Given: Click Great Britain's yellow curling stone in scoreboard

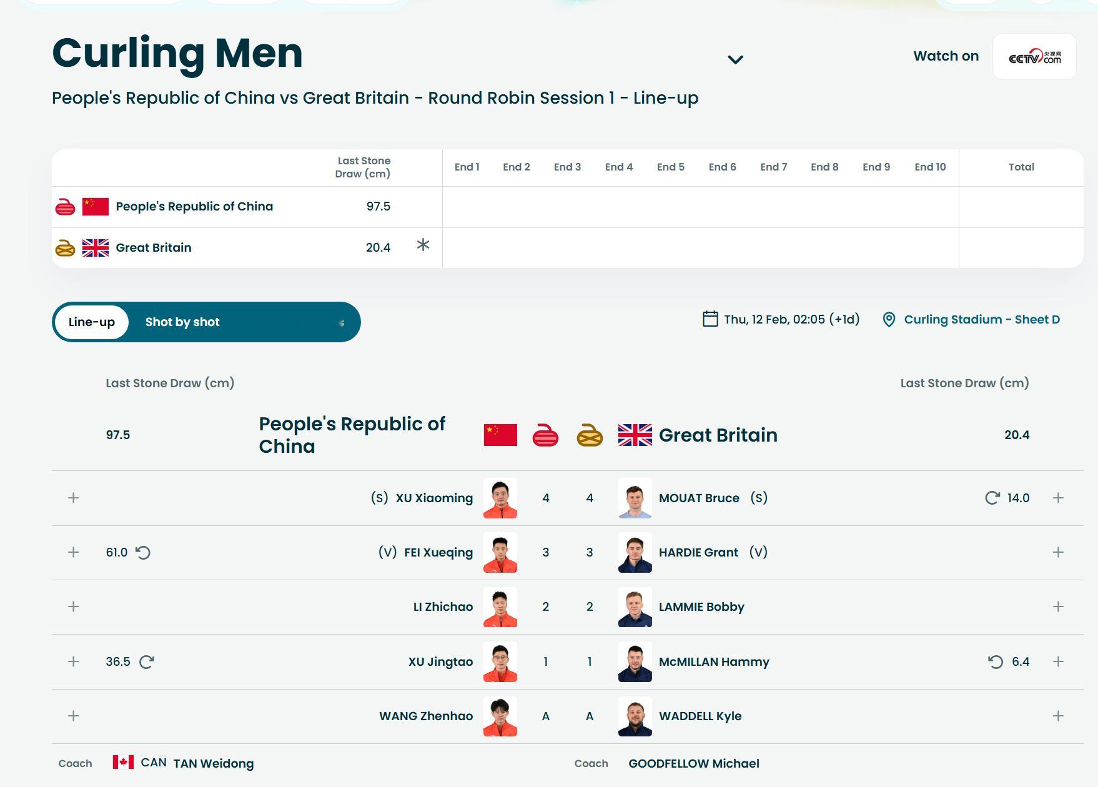Looking at the screenshot, I should point(66,248).
